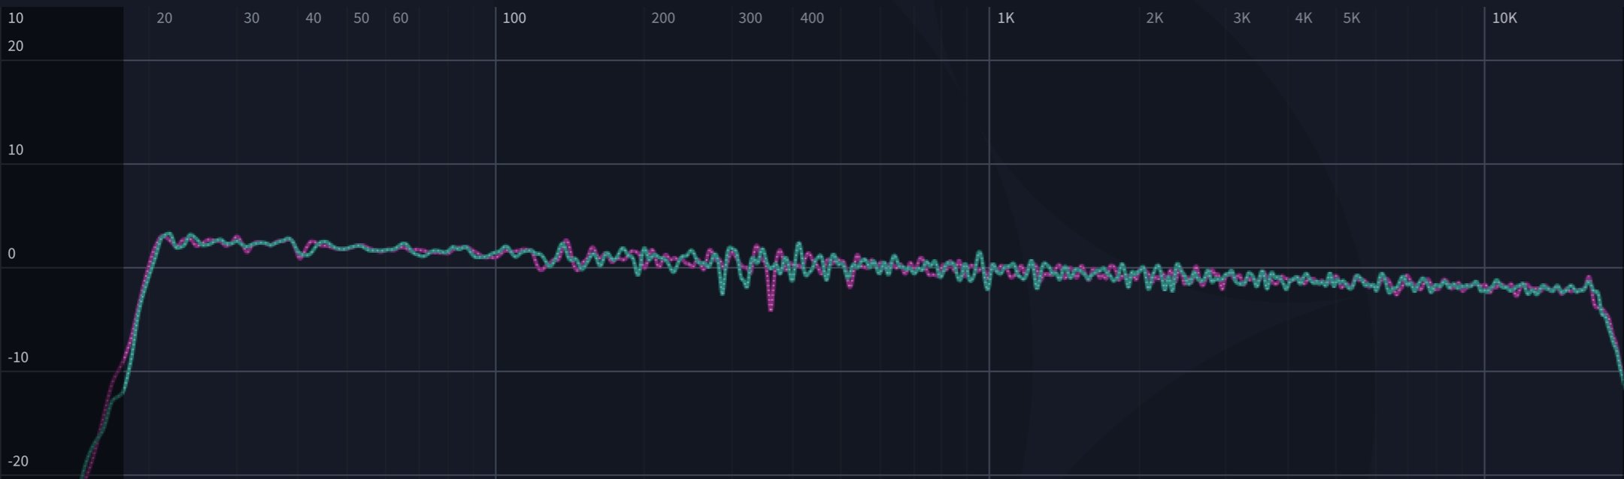Click the deepest teal dip near 300 Hz
Image resolution: width=1624 pixels, height=479 pixels.
(722, 292)
